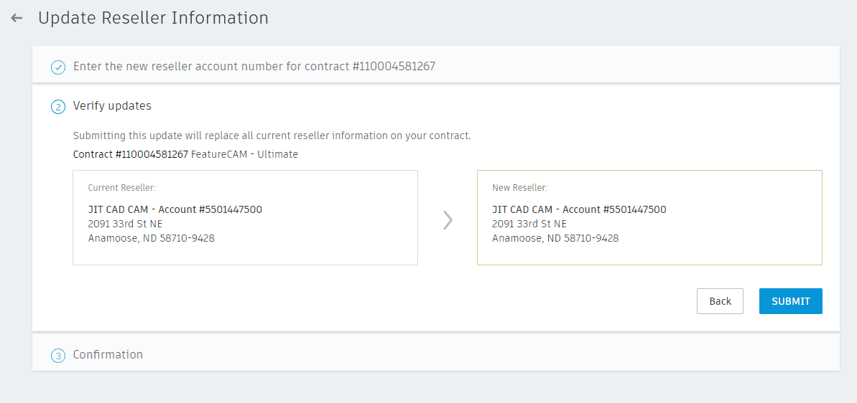Click the step 3 circle icon
The image size is (857, 403).
58,356
